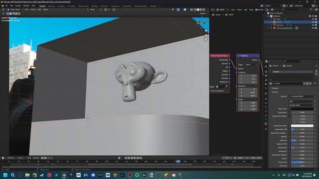Screen dimensions: 319x179
Task: Open the Render menu
Action: (x=18, y=6)
